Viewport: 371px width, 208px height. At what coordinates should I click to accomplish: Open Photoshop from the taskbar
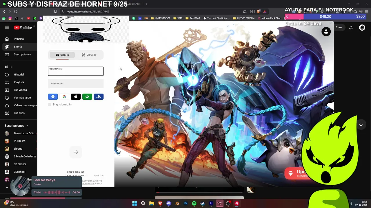(x=186, y=203)
